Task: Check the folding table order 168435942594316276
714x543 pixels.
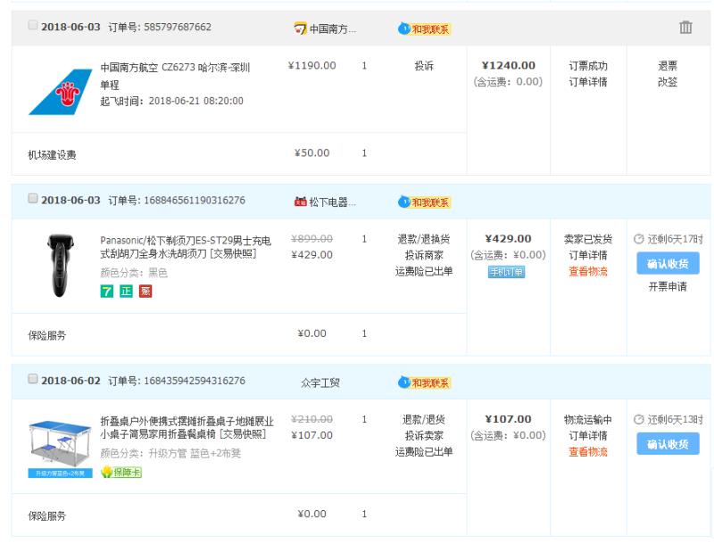Action: tap(33, 379)
